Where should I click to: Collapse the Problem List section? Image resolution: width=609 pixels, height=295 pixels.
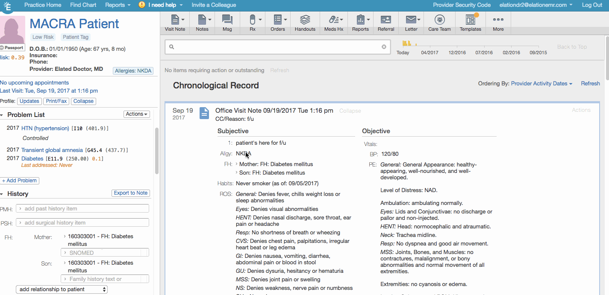pyautogui.click(x=2, y=115)
